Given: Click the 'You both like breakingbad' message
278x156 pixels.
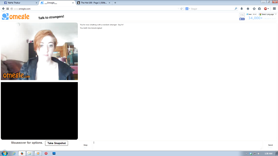Looking at the screenshot, I should click(91, 28).
